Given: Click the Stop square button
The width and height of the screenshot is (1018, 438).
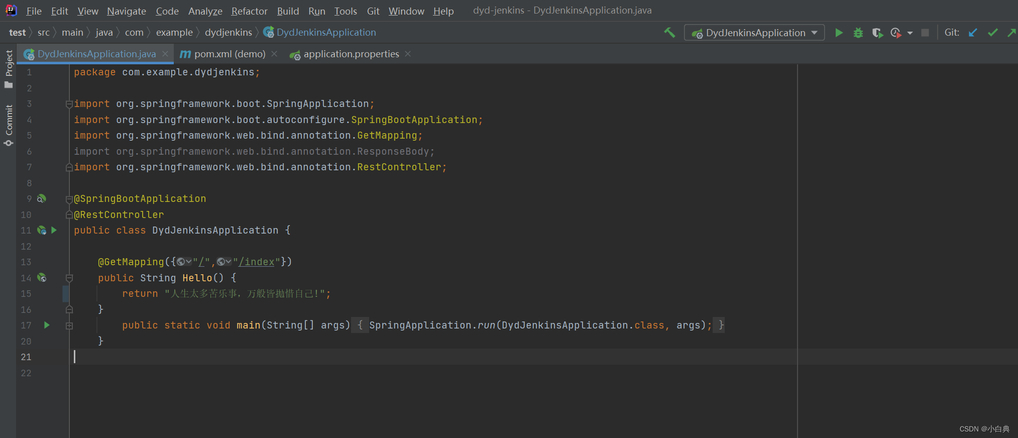Looking at the screenshot, I should pyautogui.click(x=925, y=33).
